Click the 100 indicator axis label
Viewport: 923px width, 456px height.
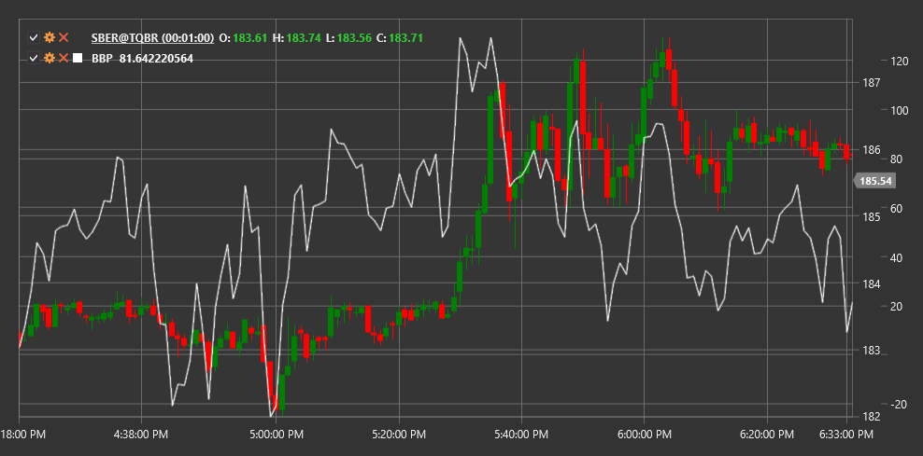(898, 110)
